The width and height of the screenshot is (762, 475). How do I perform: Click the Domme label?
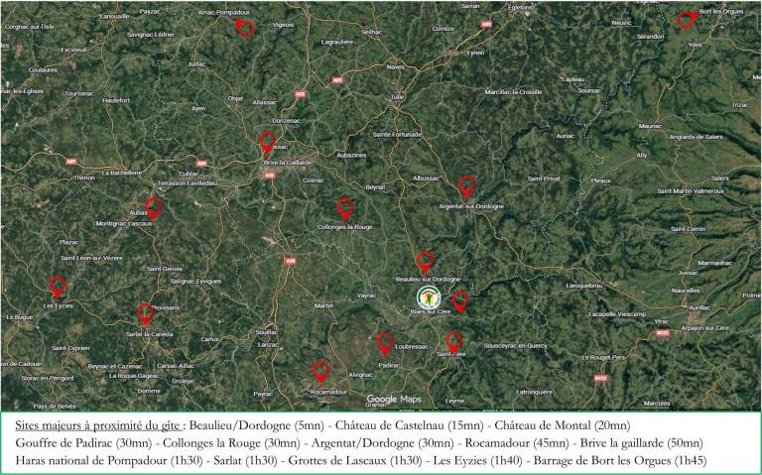click(149, 391)
